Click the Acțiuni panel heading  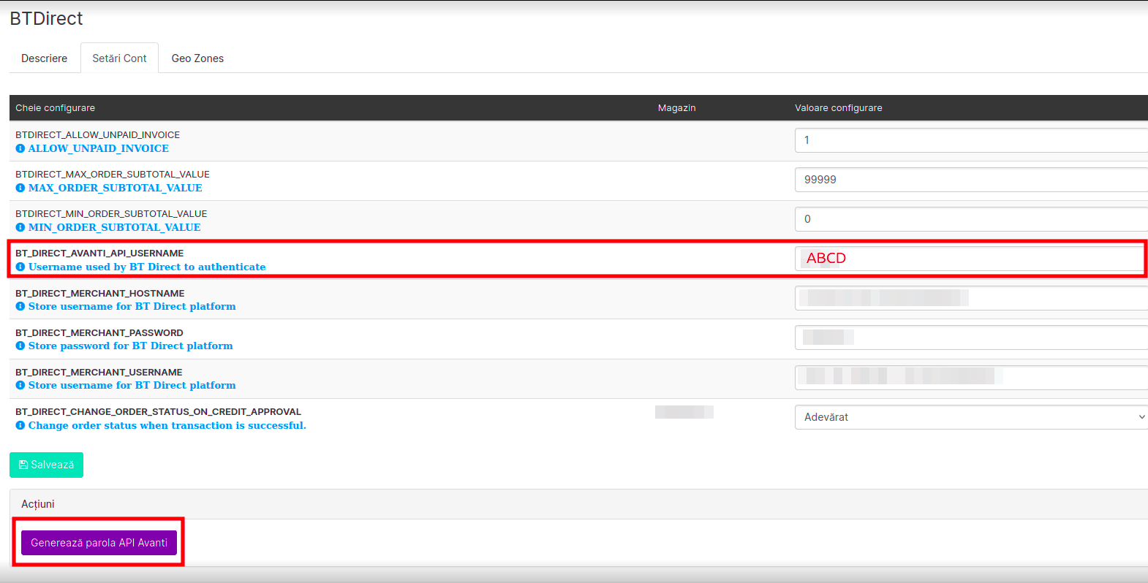38,504
